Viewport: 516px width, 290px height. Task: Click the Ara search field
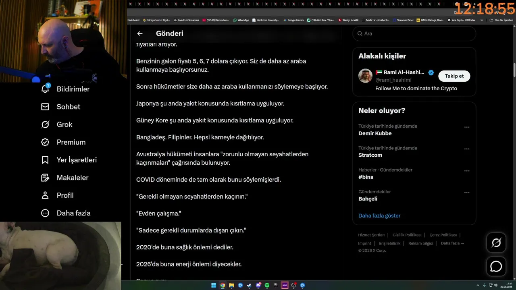point(414,33)
